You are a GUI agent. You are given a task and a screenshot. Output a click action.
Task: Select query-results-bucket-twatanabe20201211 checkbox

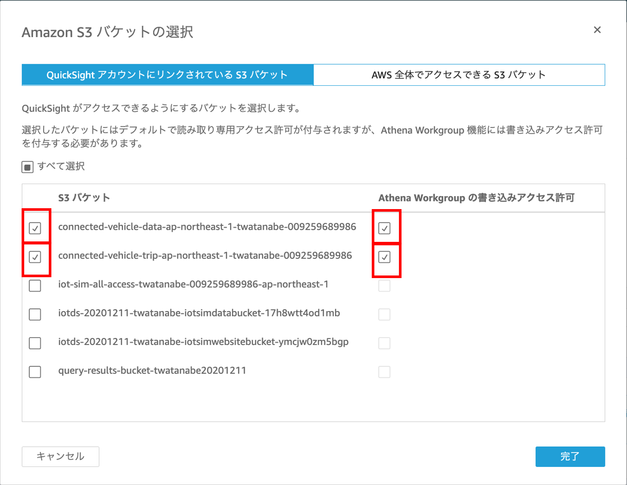pos(35,372)
